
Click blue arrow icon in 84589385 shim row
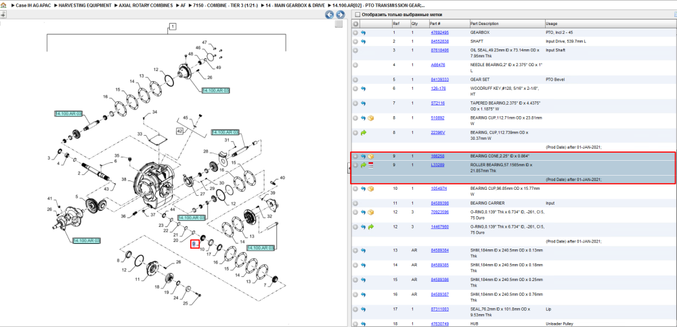point(363,266)
